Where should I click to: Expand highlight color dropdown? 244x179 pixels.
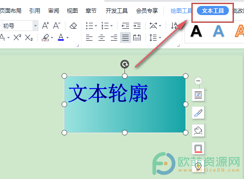pos(52,37)
